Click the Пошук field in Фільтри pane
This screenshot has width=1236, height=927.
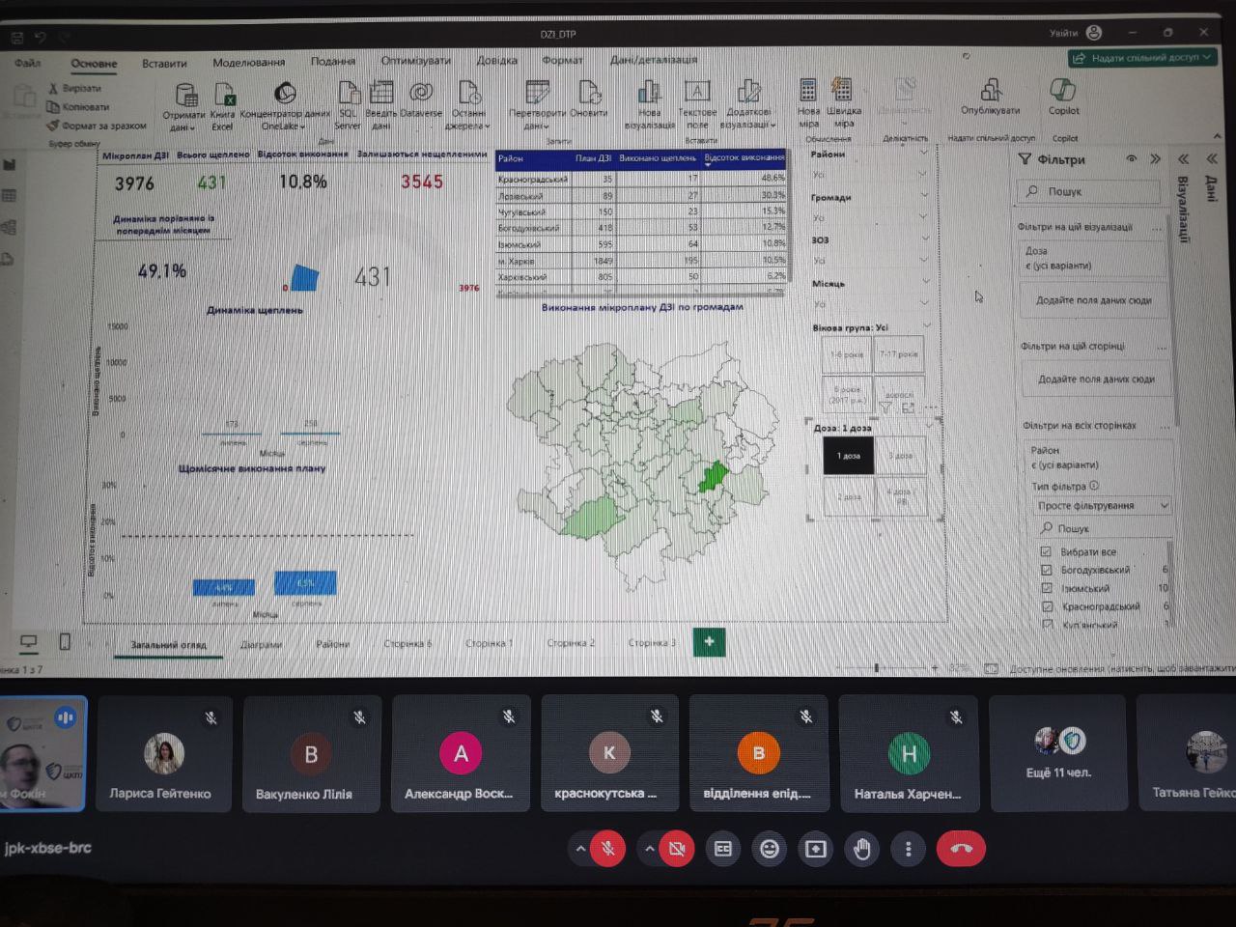click(1091, 191)
